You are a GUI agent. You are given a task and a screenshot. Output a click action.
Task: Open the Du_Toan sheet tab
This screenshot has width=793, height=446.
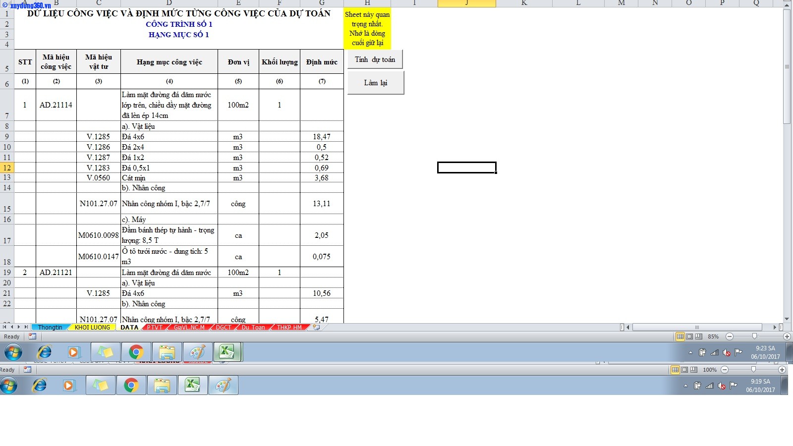click(253, 327)
